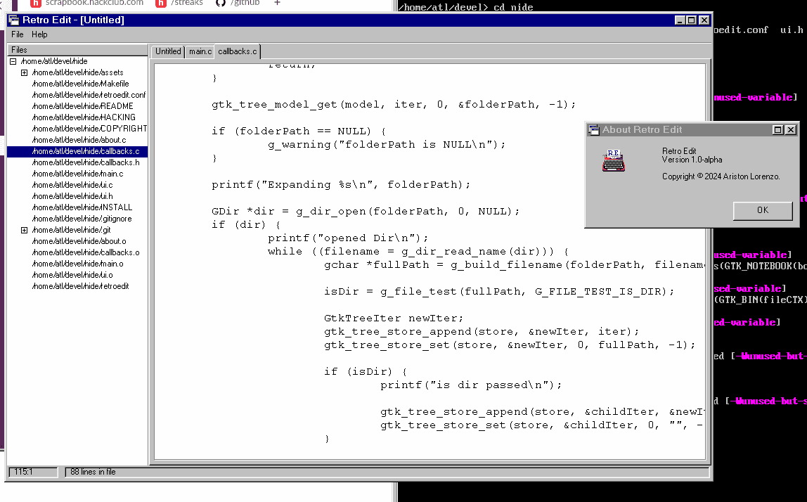Click the 'is dir passed' printf line
Viewport: 807px width, 502px height.
471,385
